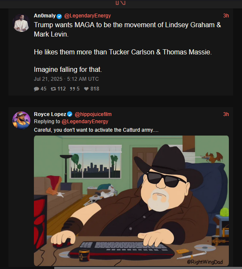Click the heart icon showing 818

click(86, 89)
